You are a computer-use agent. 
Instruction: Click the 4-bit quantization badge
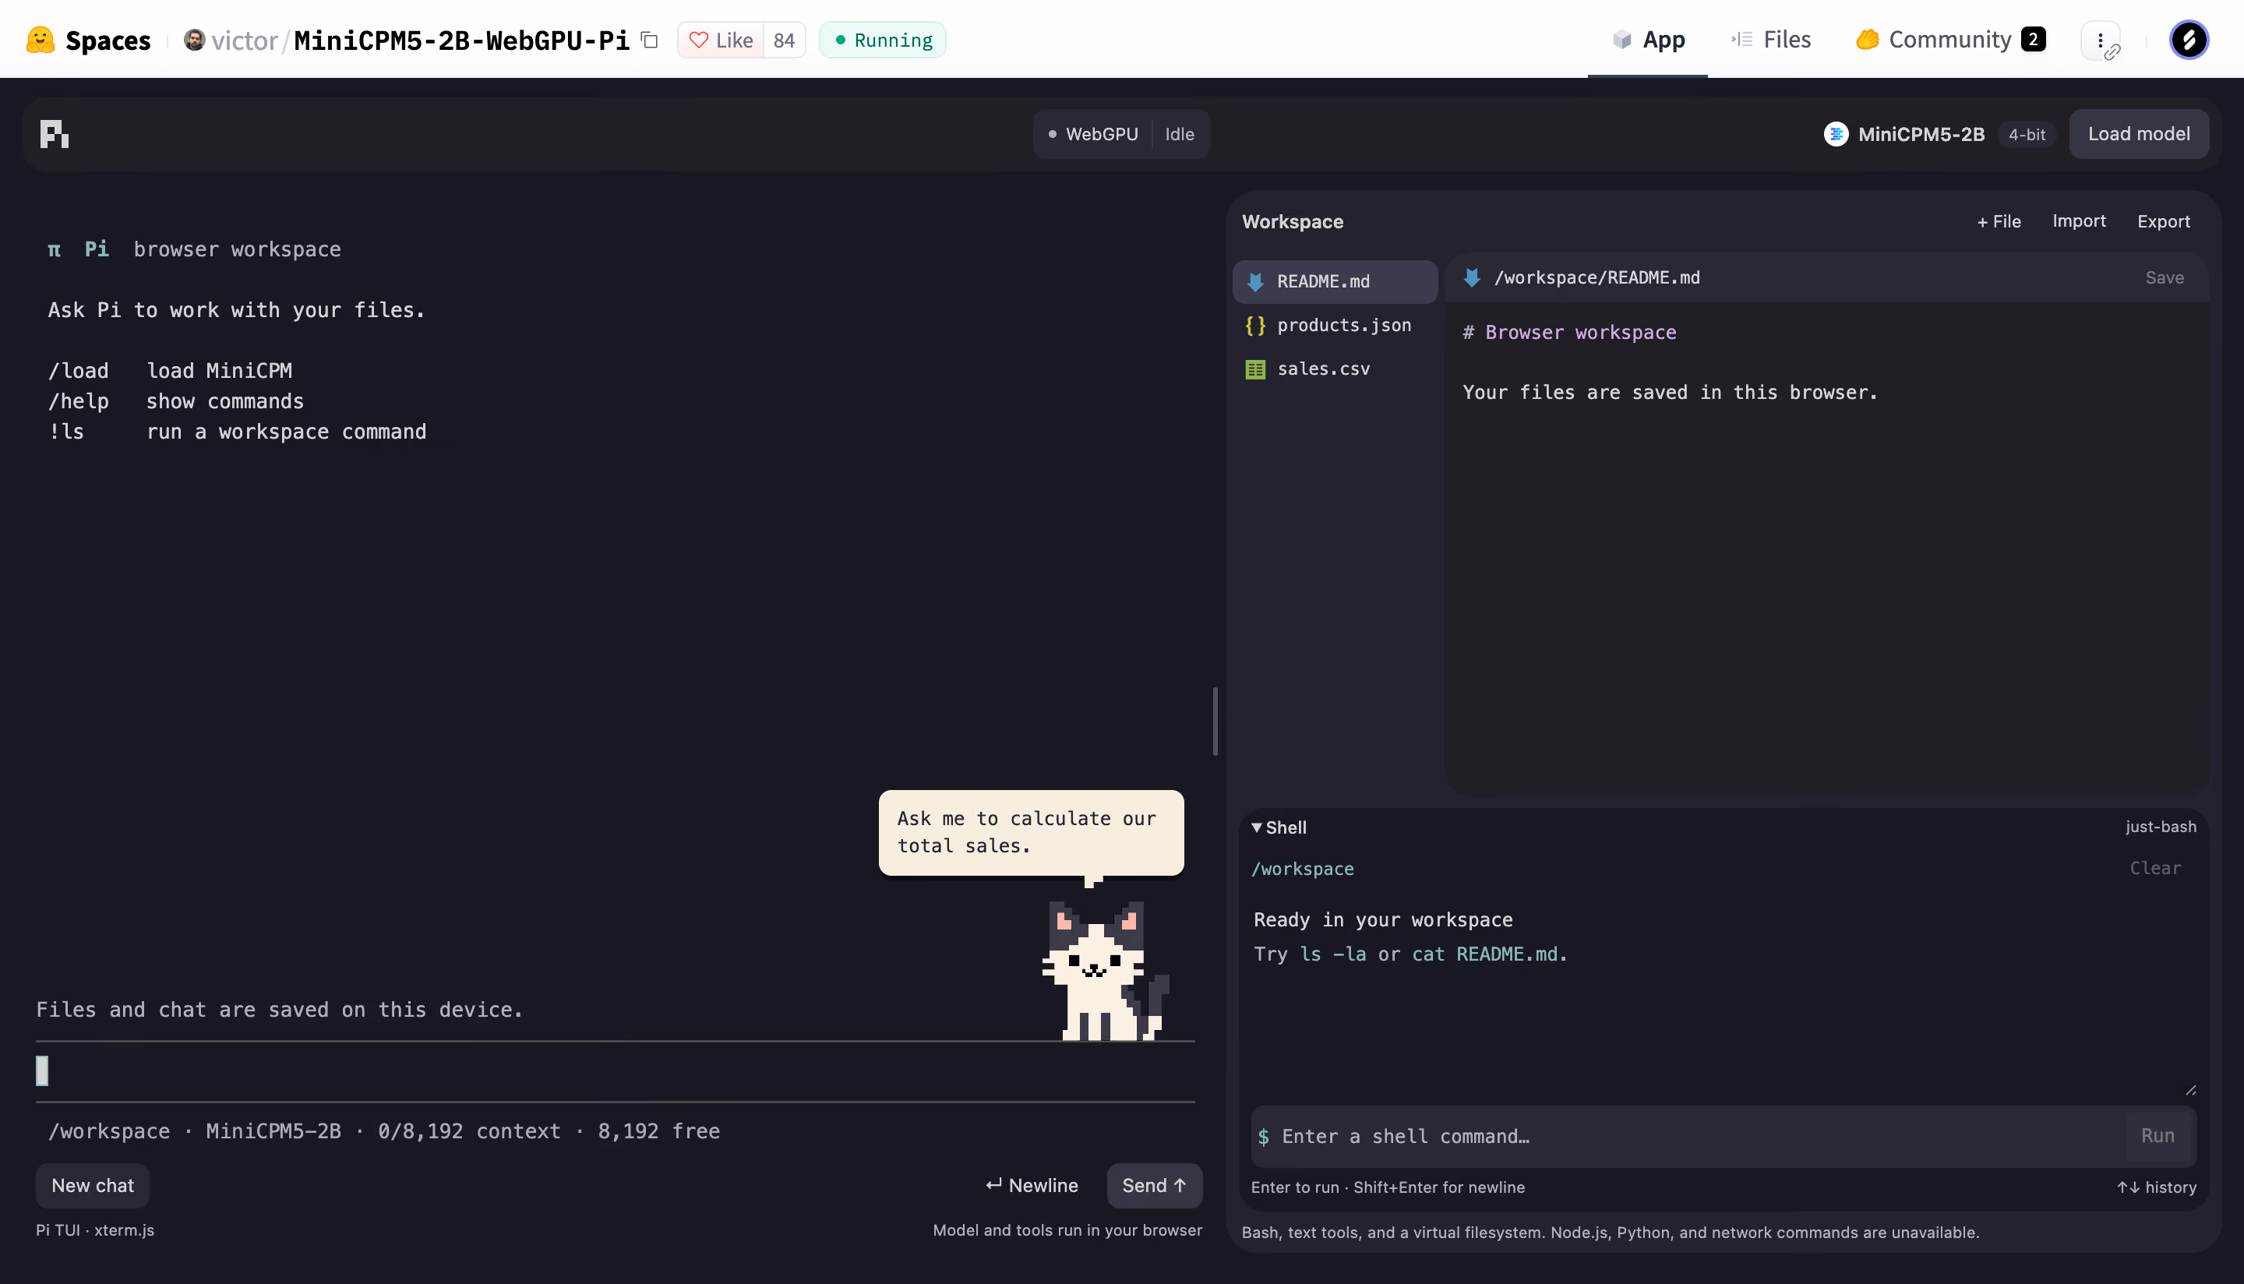pos(2026,134)
